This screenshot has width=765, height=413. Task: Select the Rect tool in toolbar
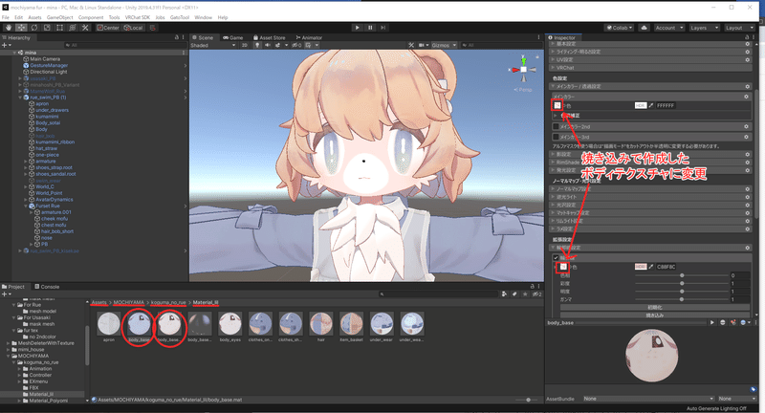pos(59,28)
